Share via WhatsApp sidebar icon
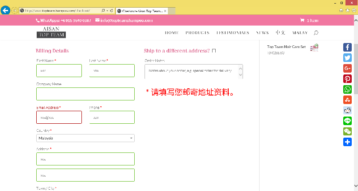Image resolution: width=358 pixels, height=191 pixels. 347,89
